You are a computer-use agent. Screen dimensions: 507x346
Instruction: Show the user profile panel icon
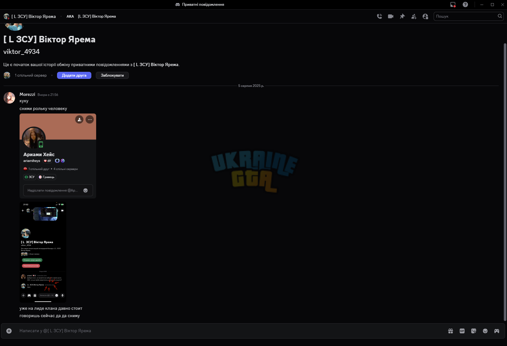[425, 16]
